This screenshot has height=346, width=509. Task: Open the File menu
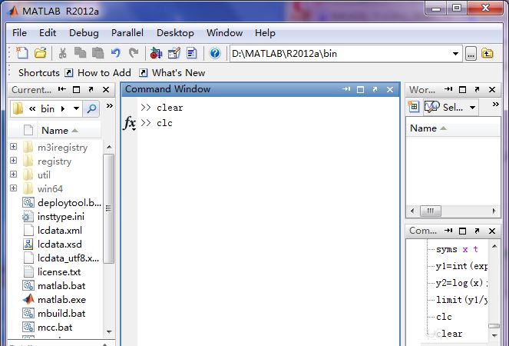[19, 33]
